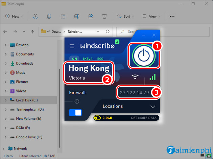
Task: Click the Explorer search field
Action: [163, 32]
